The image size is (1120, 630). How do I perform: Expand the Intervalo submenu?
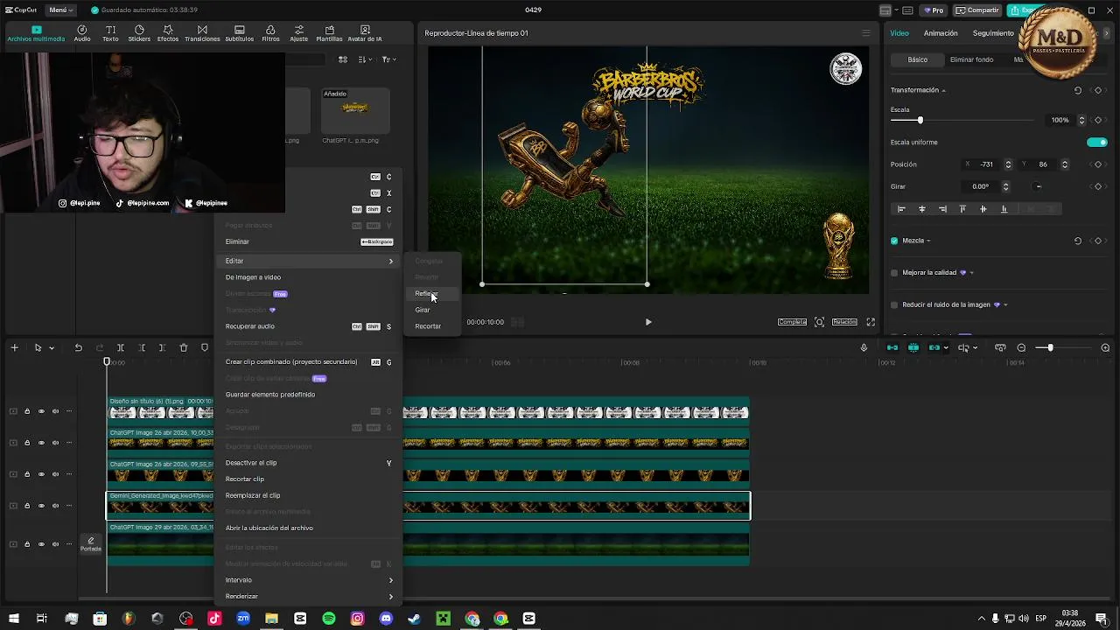(x=391, y=580)
